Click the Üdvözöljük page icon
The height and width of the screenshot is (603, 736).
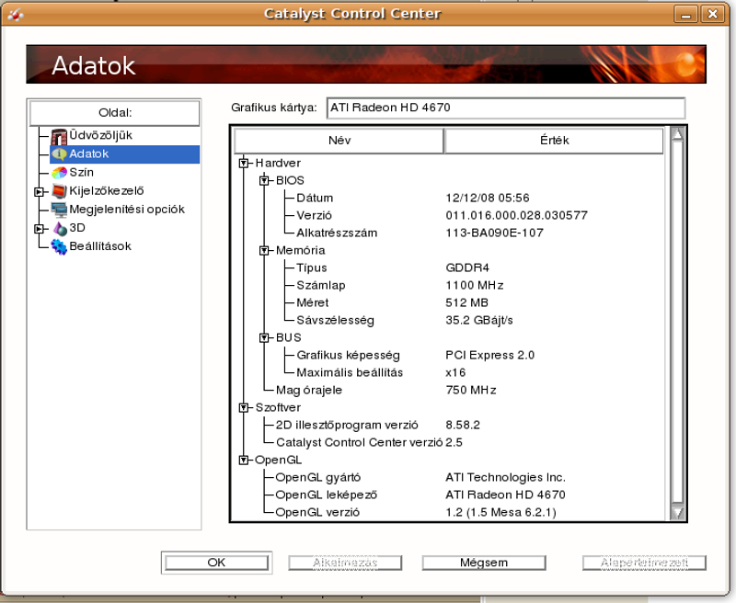click(59, 136)
